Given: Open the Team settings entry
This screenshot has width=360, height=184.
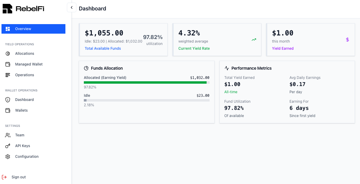Looking at the screenshot, I should click(x=20, y=135).
